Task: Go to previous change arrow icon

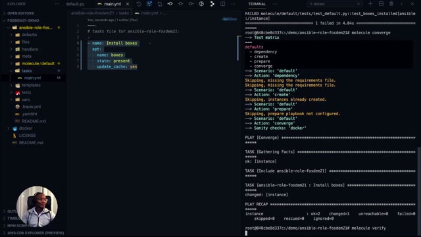Action: click(170, 4)
